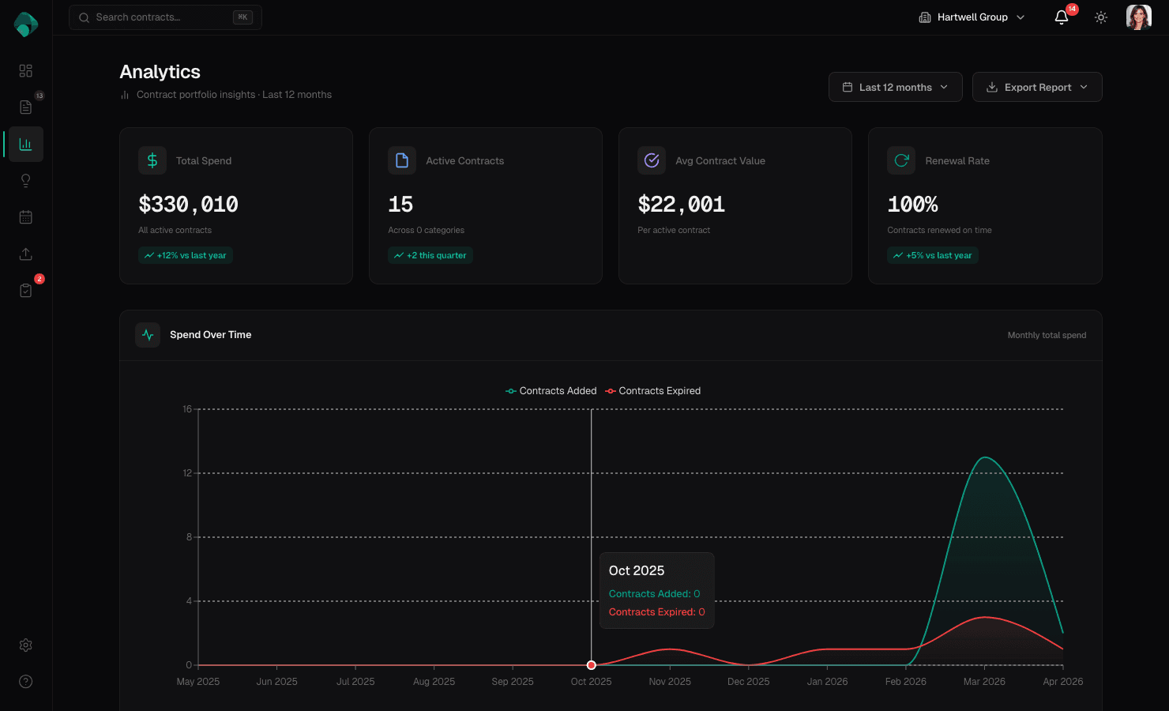Open the Last 12 months dropdown
Screen dimensions: 1169x711
895,87
